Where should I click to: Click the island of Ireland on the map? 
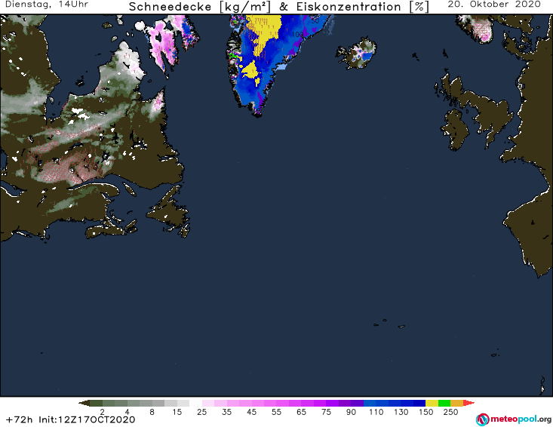[x=456, y=130]
